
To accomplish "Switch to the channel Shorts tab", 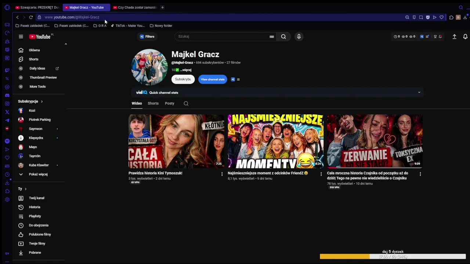I will point(153,103).
